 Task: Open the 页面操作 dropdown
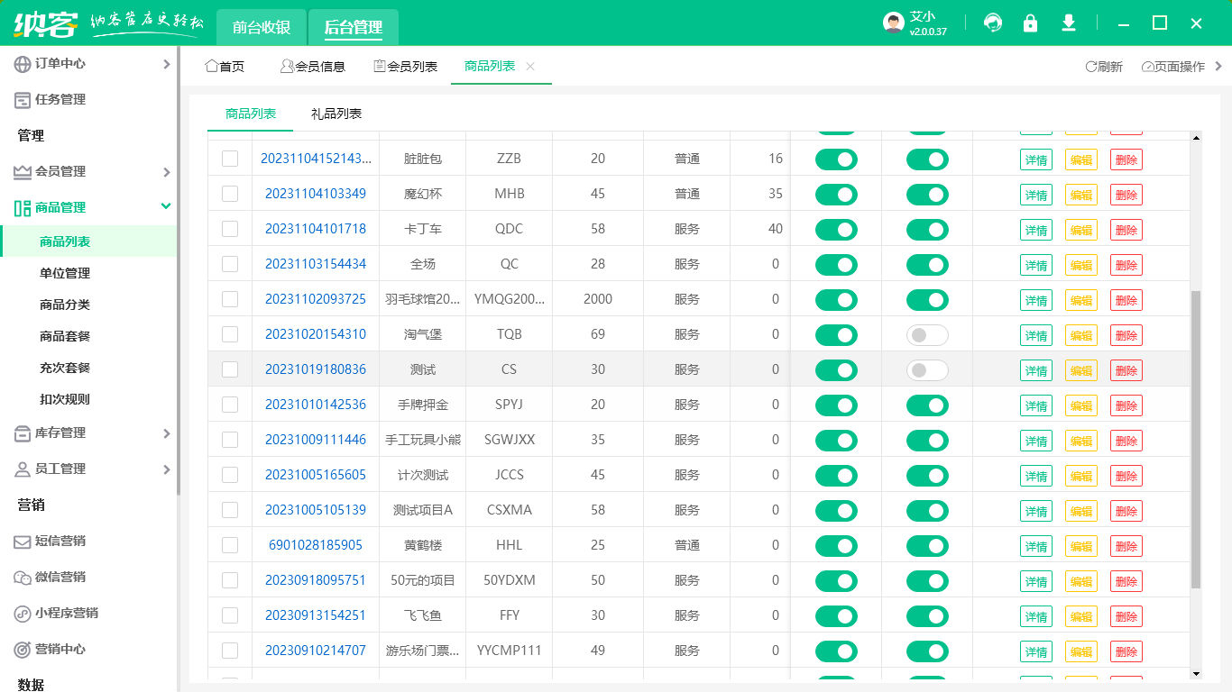point(1181,67)
